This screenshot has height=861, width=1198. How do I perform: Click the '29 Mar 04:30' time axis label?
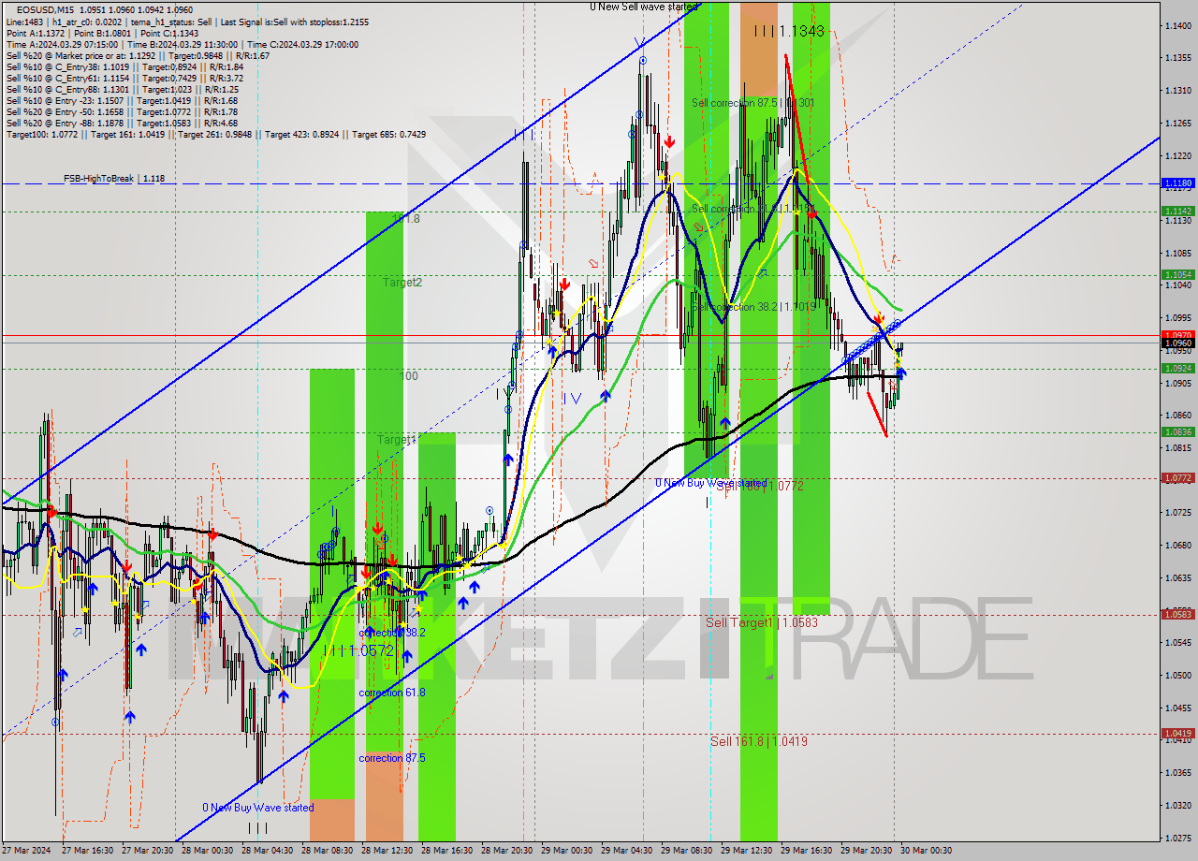point(626,851)
